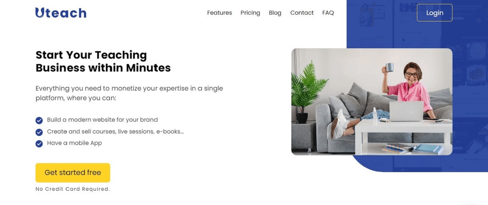This screenshot has width=488, height=205.
Task: Click the laptop in the hero image
Action: [x=407, y=111]
